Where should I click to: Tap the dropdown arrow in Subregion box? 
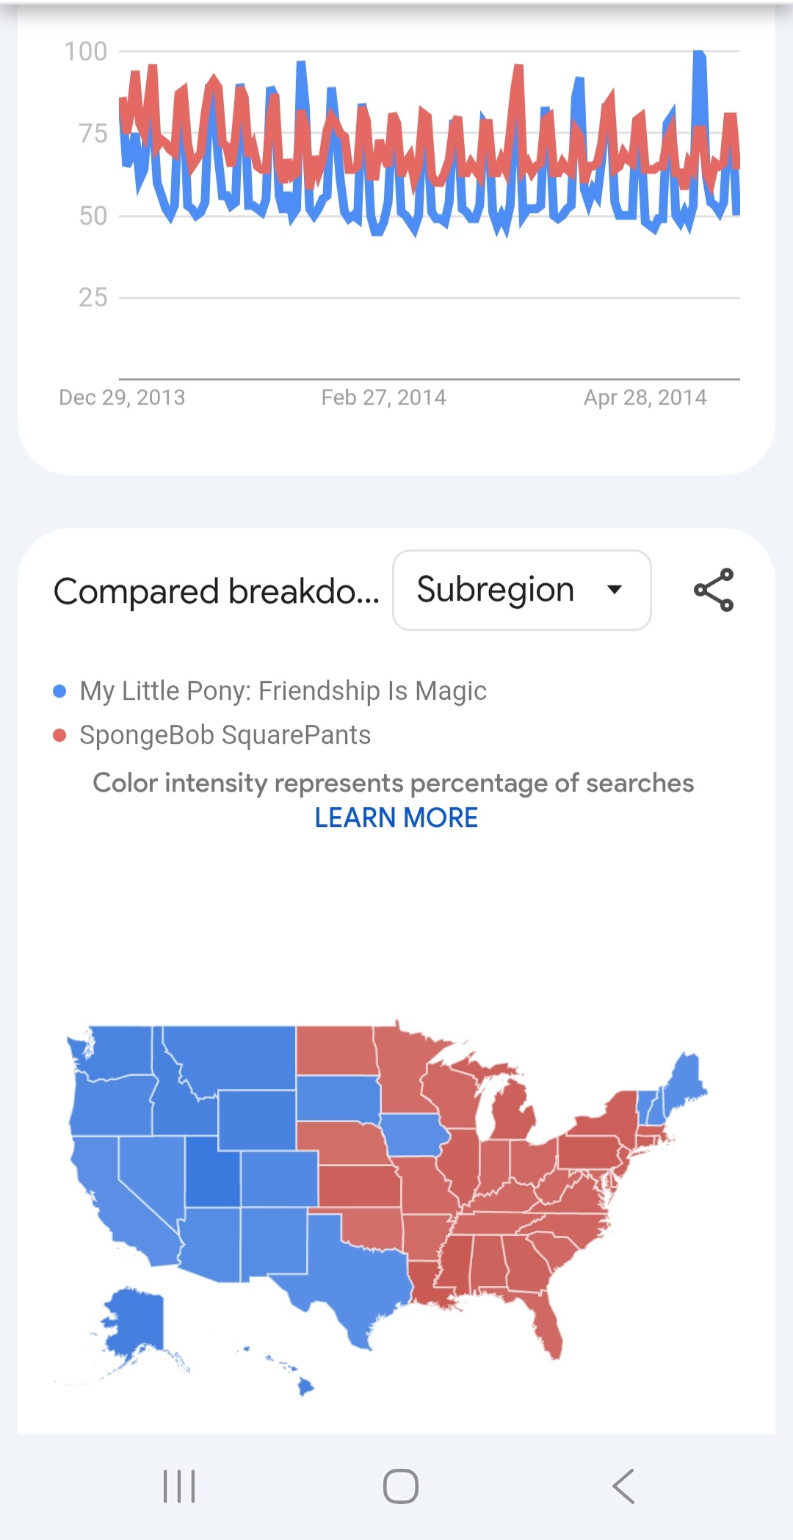click(615, 589)
